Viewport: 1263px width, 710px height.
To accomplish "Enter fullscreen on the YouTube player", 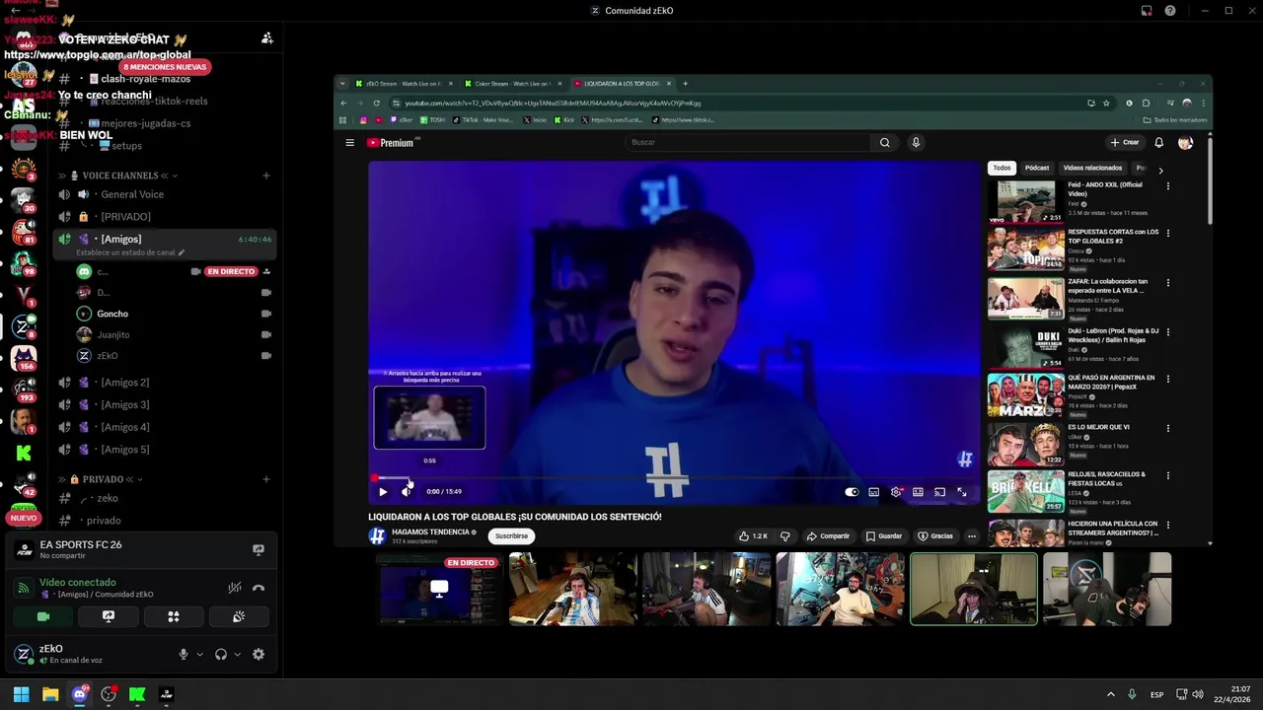I will pyautogui.click(x=962, y=491).
